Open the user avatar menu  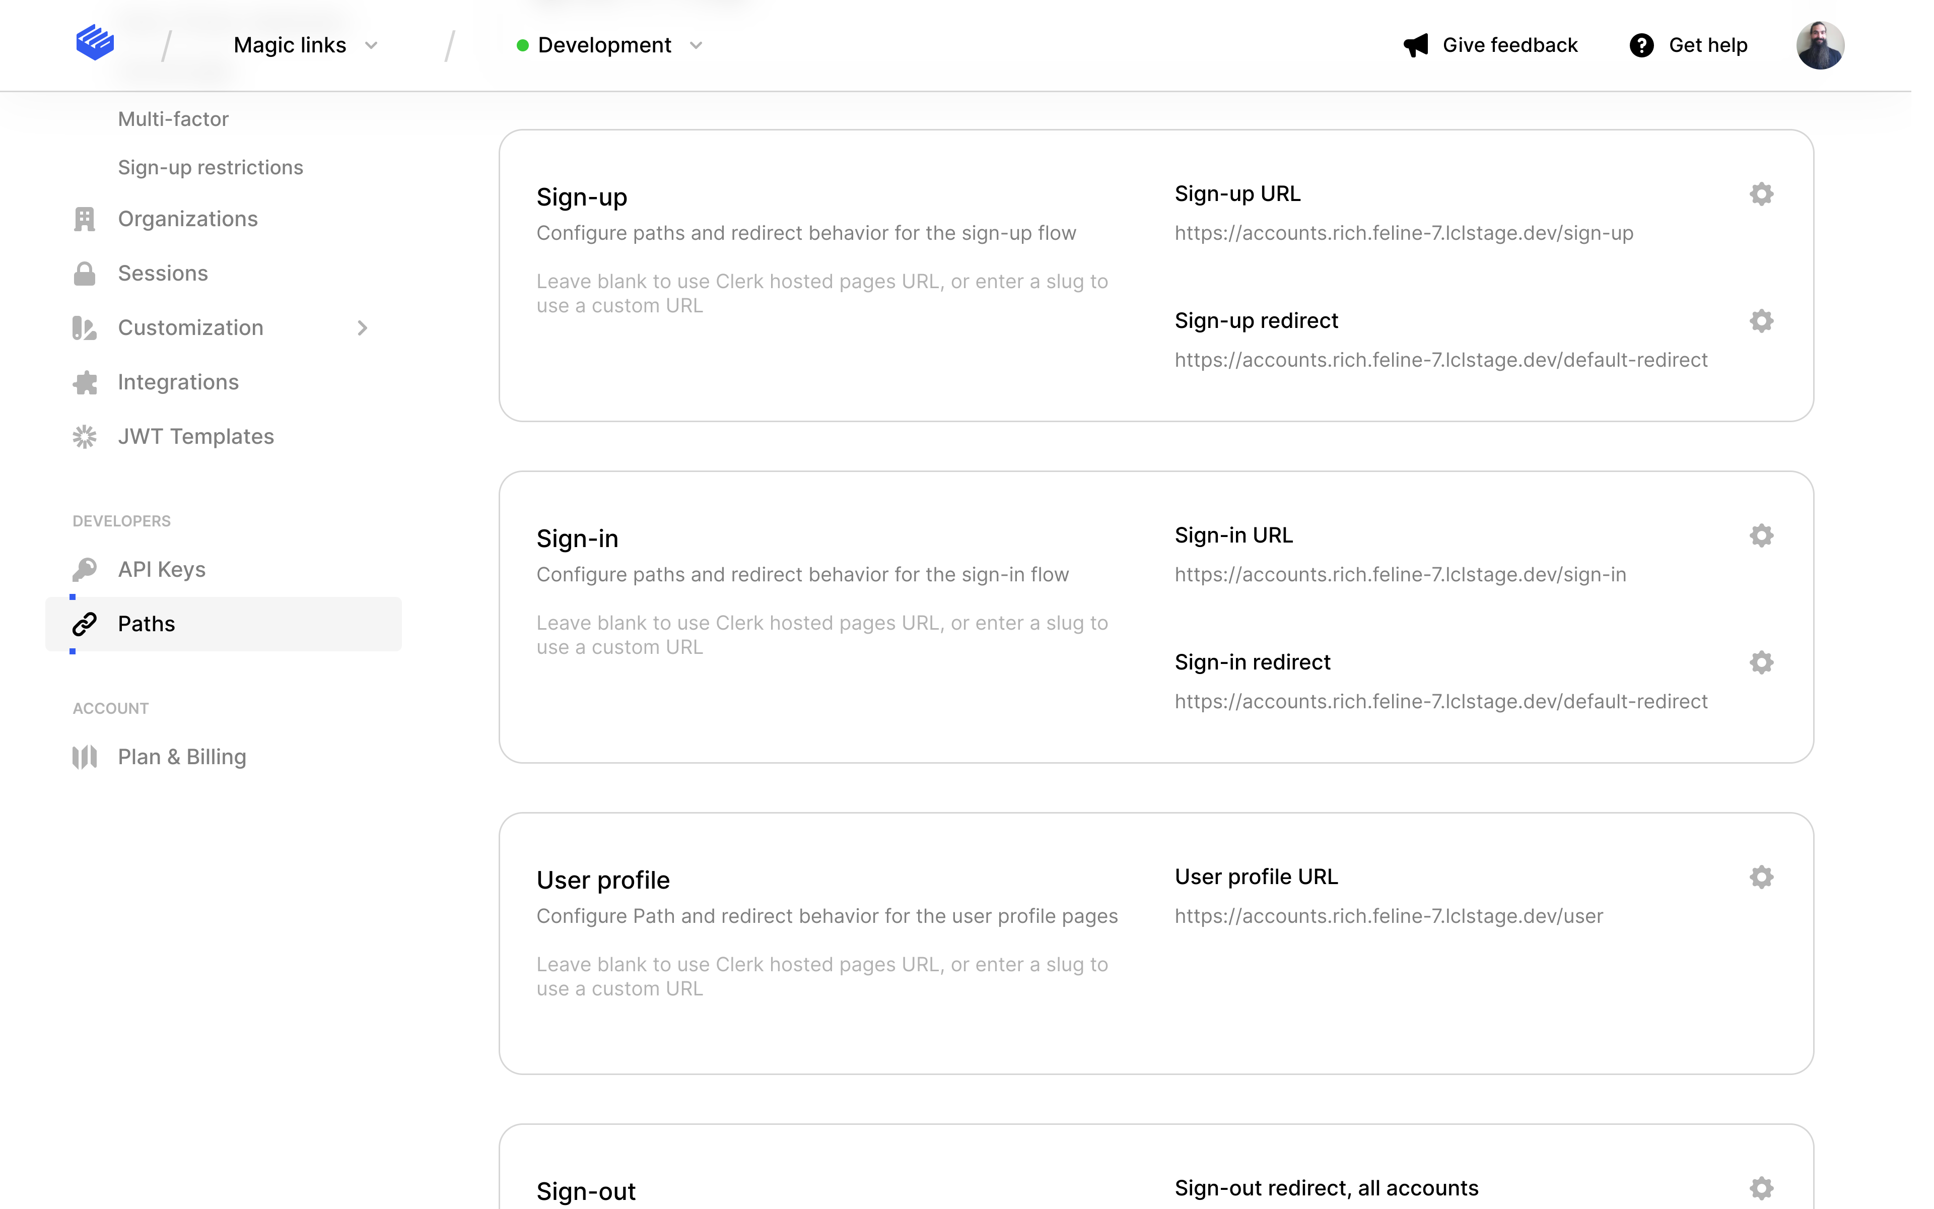tap(1820, 45)
